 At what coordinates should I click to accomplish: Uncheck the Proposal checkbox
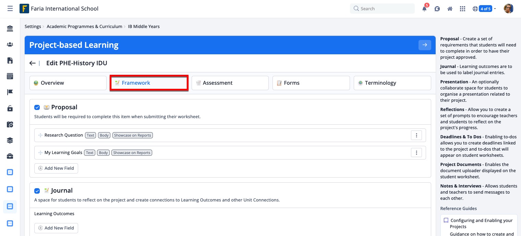tap(37, 107)
